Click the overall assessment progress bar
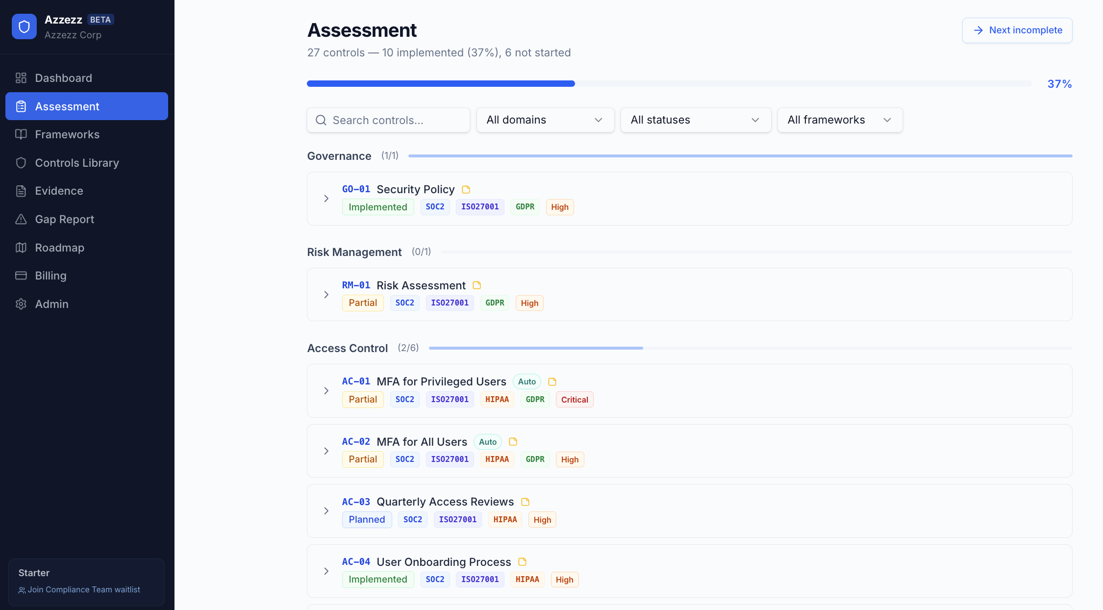The image size is (1103, 610). click(669, 84)
